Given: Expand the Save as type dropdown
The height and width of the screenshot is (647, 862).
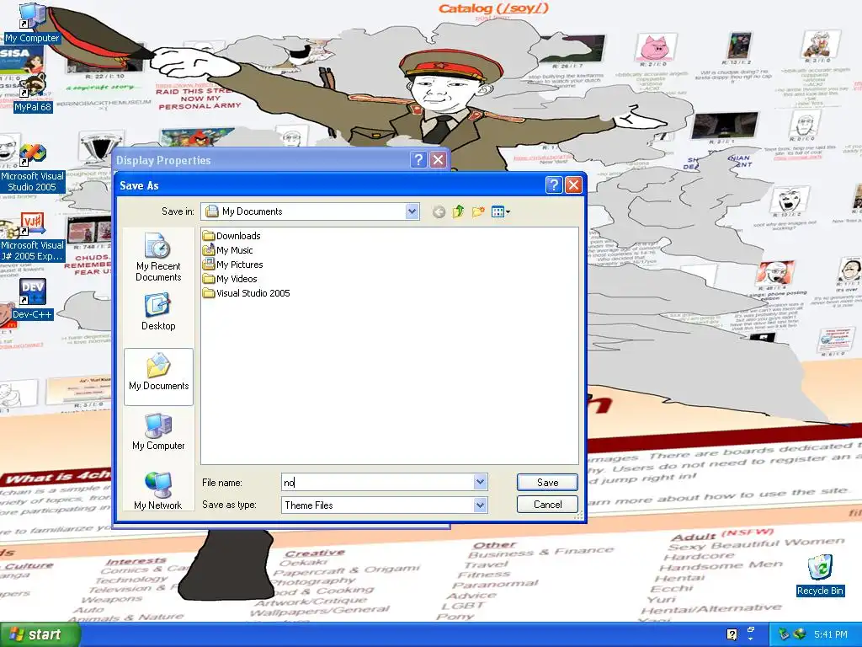Looking at the screenshot, I should click(480, 505).
